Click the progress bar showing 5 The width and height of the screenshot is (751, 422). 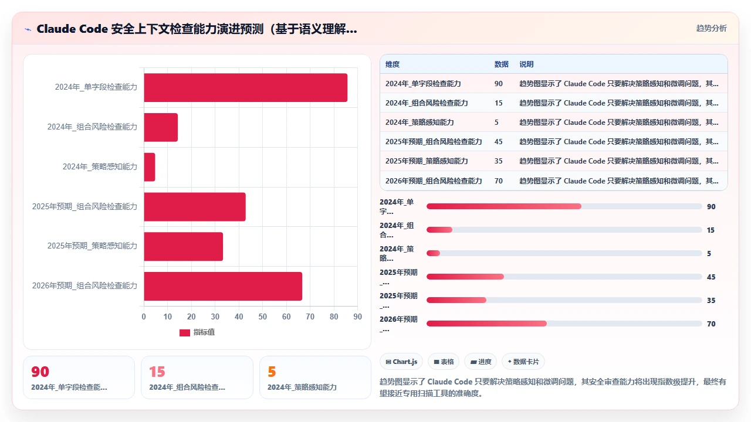click(564, 253)
